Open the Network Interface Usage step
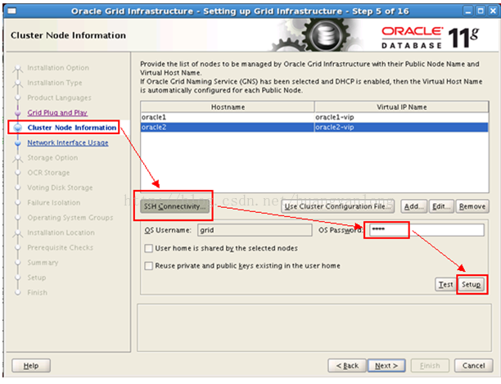Viewport: 501px width, 384px height. click(68, 142)
